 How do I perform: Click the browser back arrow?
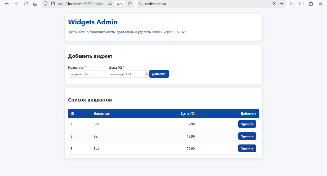[7, 4]
